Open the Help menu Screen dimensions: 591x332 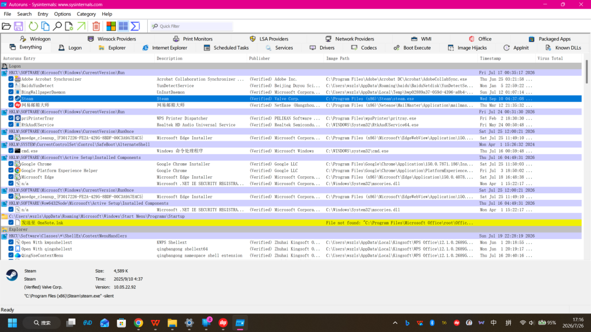(107, 14)
